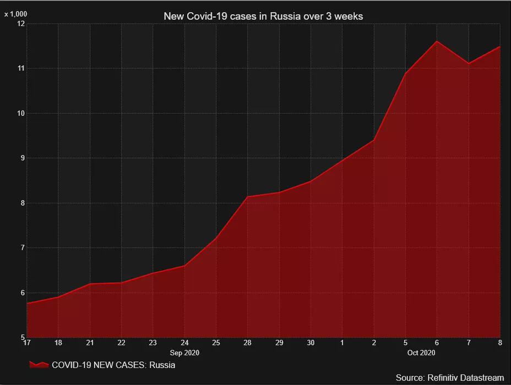Click the 10 value on the y-axis
The image size is (511, 385).
(x=21, y=113)
